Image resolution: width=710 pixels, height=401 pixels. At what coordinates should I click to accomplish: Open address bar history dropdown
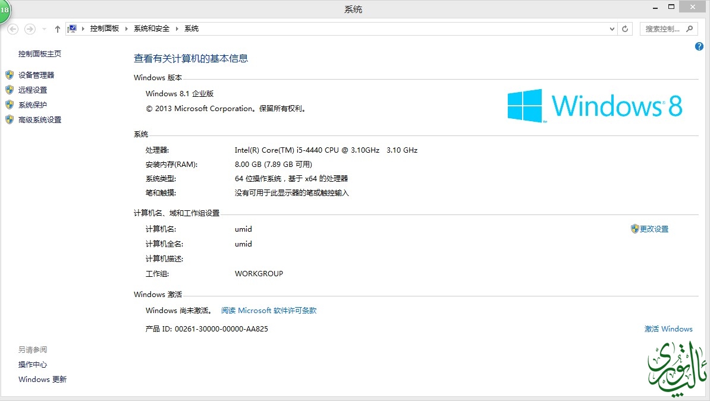pyautogui.click(x=612, y=29)
